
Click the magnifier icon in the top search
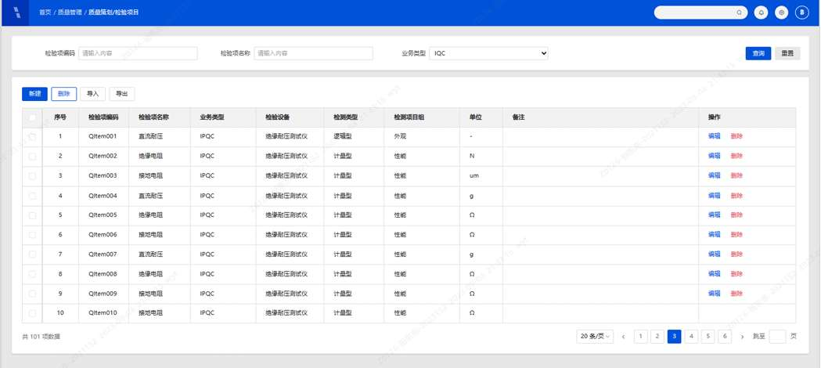click(x=739, y=13)
